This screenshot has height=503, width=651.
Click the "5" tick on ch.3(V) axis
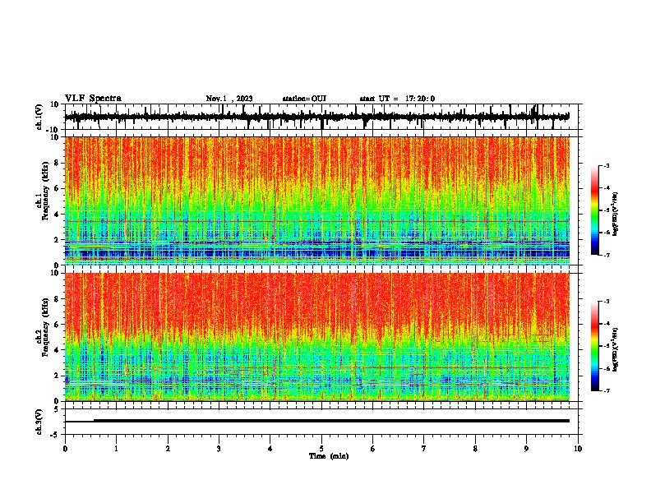pyautogui.click(x=57, y=408)
